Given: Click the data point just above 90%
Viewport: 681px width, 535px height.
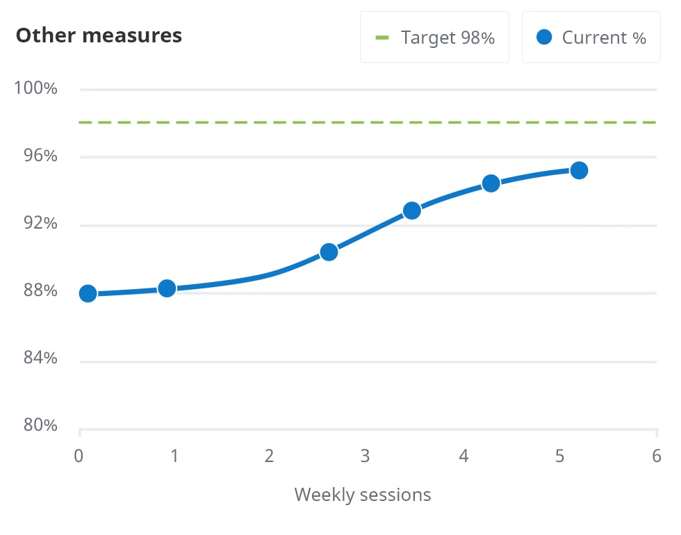Looking at the screenshot, I should [x=329, y=252].
